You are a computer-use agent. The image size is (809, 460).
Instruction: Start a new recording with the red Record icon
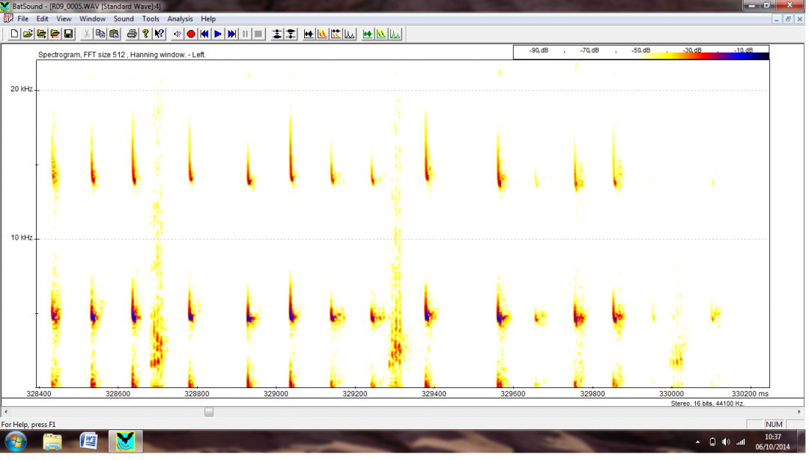(x=190, y=34)
